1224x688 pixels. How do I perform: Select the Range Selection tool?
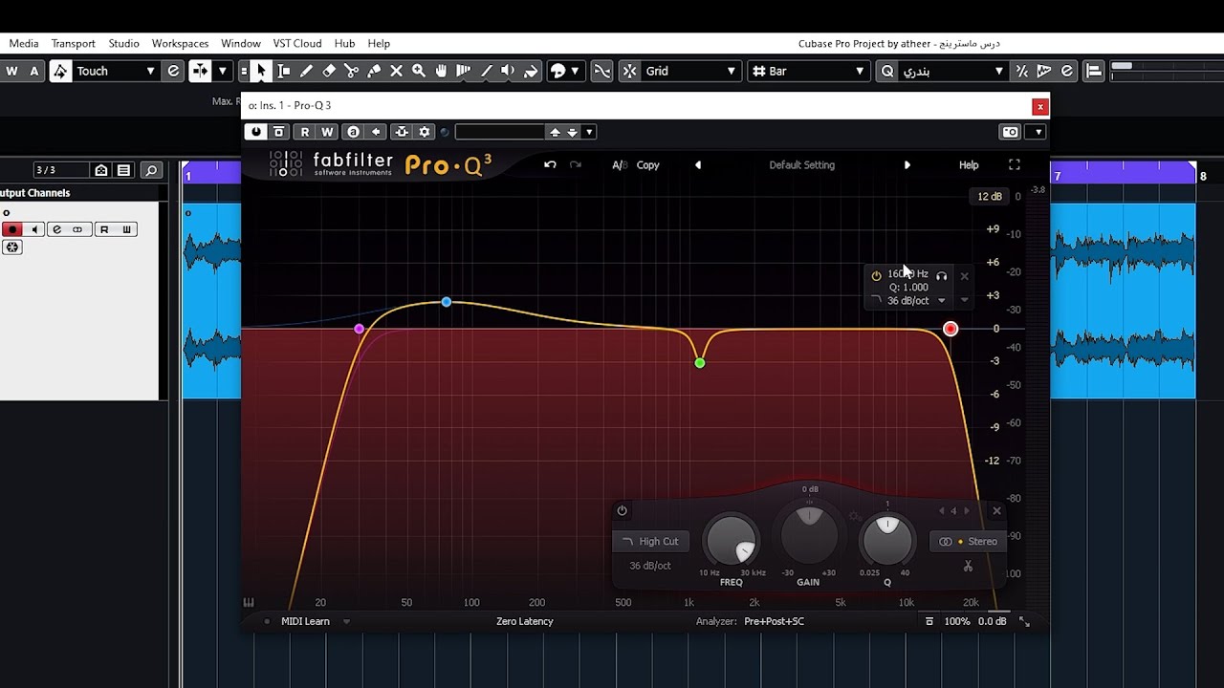[x=284, y=71]
